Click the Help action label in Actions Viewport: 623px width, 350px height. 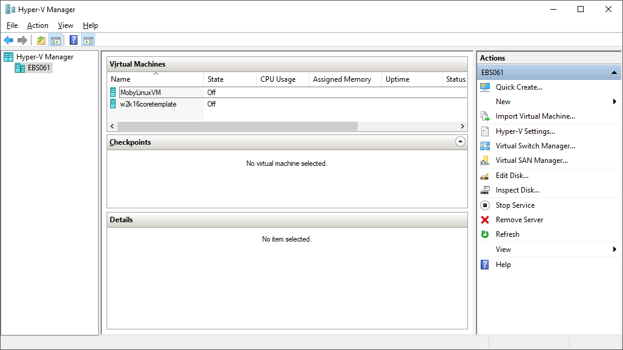(x=503, y=265)
